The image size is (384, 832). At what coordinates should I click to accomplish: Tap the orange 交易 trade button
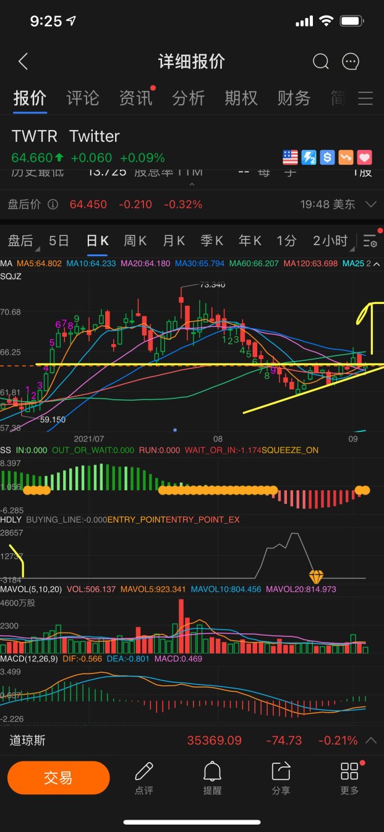click(x=59, y=778)
